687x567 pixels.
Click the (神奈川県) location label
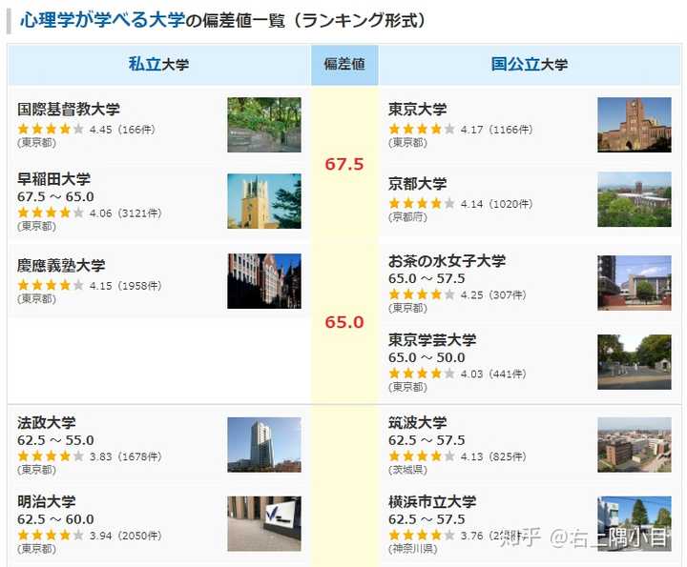click(413, 549)
